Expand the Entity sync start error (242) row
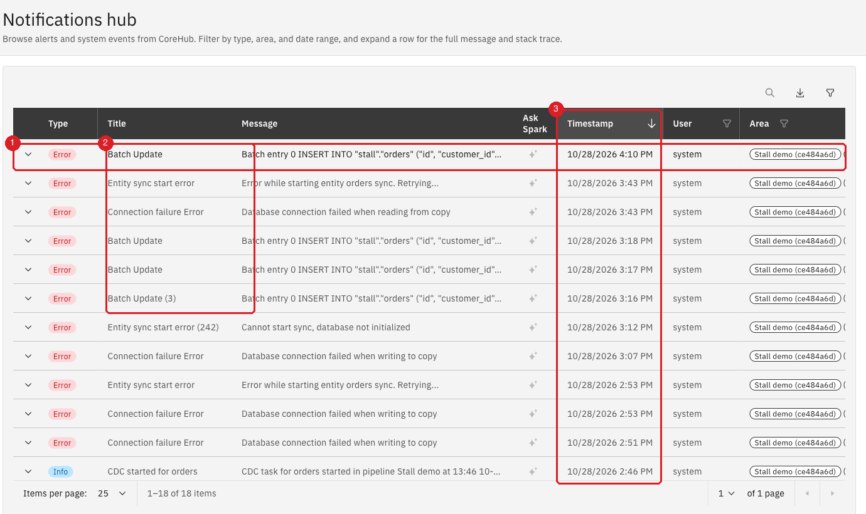Viewport: 866px width, 514px height. (x=28, y=327)
